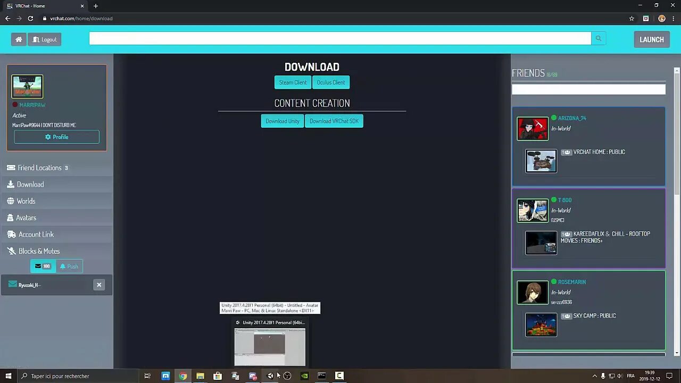This screenshot has height=383, width=681.
Task: Bookmark page with star icon
Action: (632, 18)
